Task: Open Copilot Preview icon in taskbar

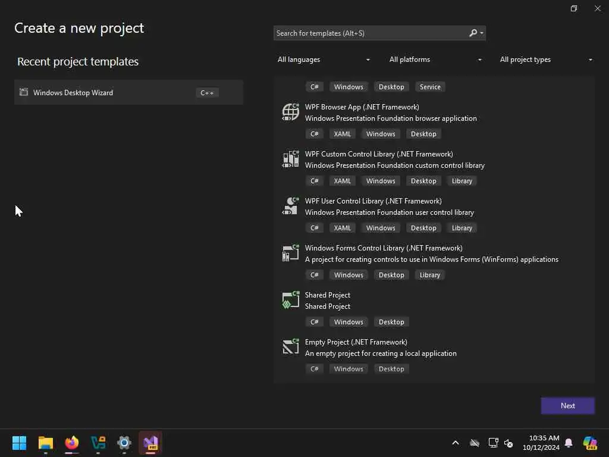Action: tap(590, 443)
